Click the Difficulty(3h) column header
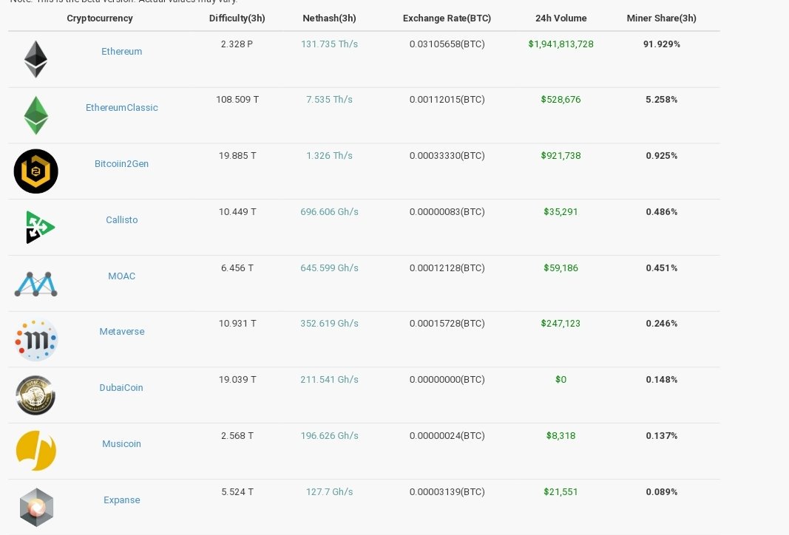The width and height of the screenshot is (789, 535). (237, 18)
